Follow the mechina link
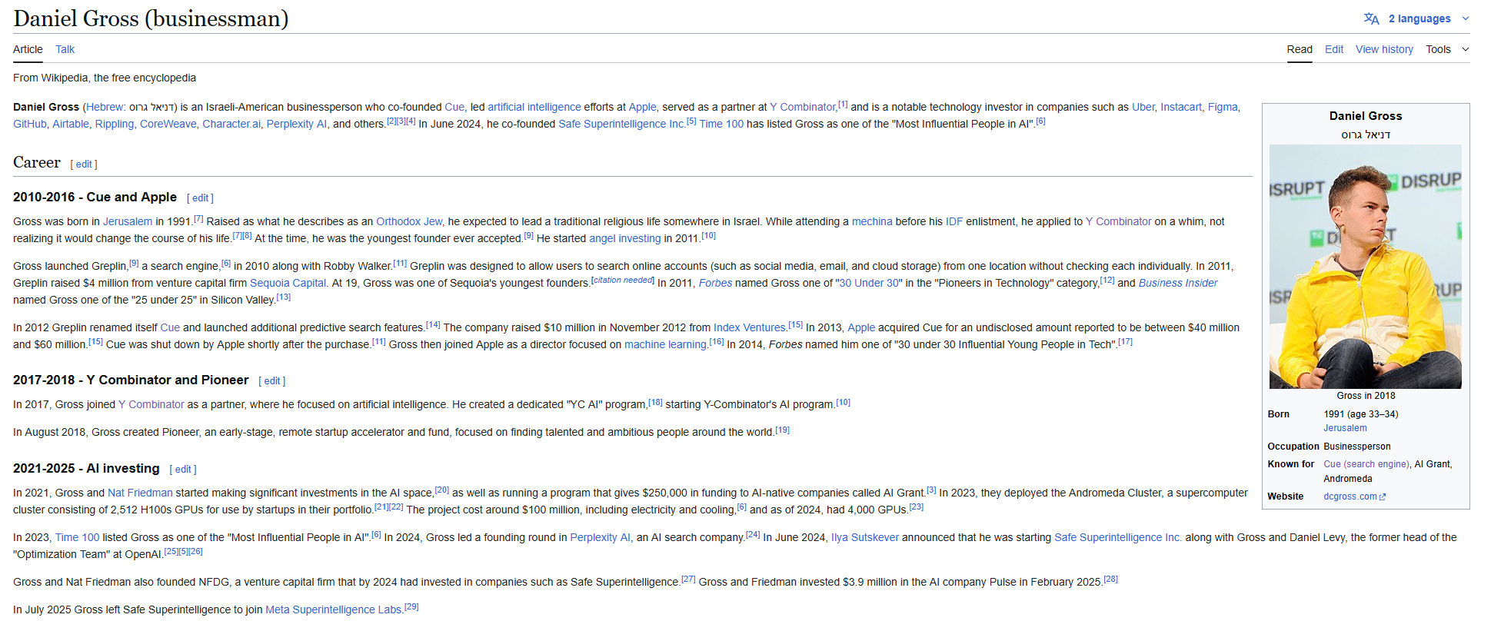1491x621 pixels. point(872,221)
